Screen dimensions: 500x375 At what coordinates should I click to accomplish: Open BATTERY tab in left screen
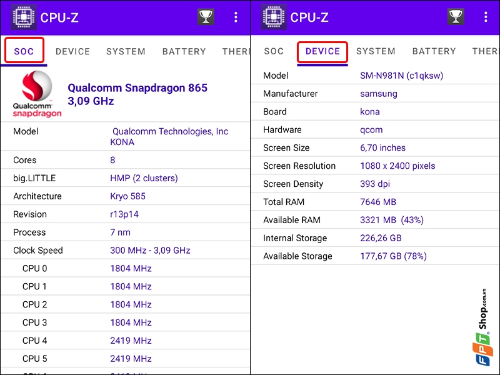(x=184, y=51)
